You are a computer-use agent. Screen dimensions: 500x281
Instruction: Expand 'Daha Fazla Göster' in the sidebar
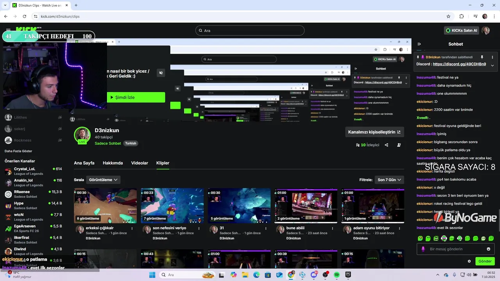18,151
